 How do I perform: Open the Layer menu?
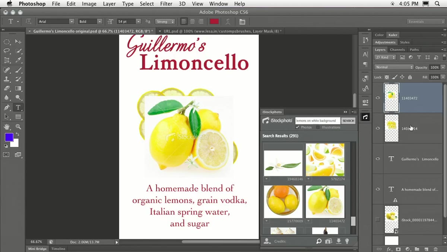pyautogui.click(x=109, y=4)
